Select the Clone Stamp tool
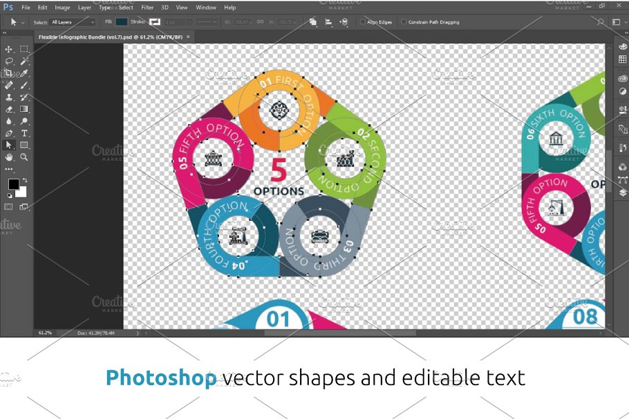This screenshot has width=629, height=419. pos(8,97)
